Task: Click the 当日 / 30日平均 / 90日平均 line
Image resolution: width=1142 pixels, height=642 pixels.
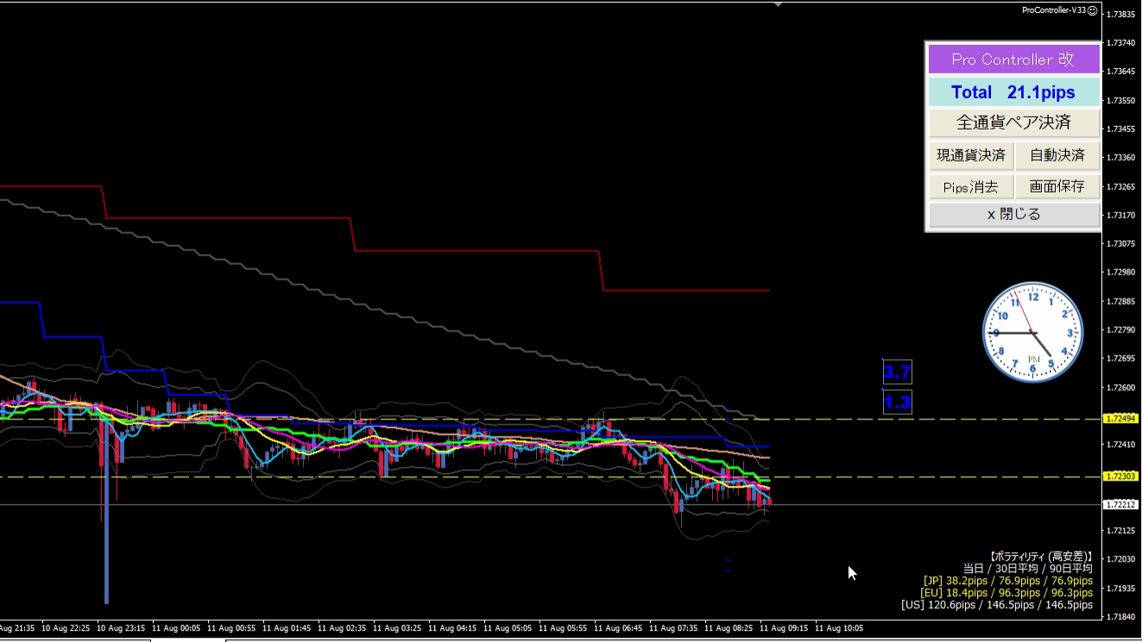Action: pyautogui.click(x=1027, y=569)
